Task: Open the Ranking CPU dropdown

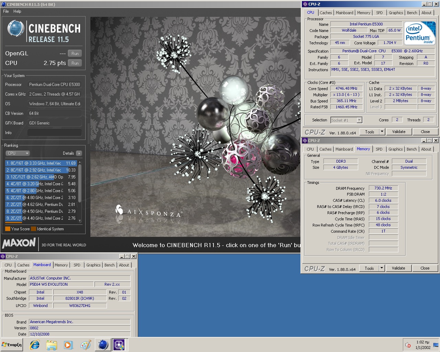Action: click(x=18, y=153)
